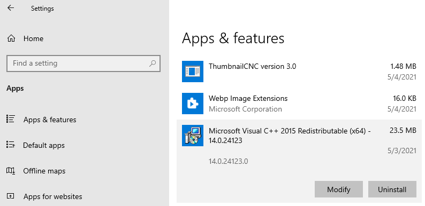Open Apps for websites section

tap(53, 196)
